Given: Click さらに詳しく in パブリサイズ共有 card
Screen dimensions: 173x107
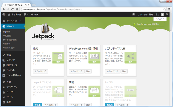Looking at the screenshot, I should (112, 71).
